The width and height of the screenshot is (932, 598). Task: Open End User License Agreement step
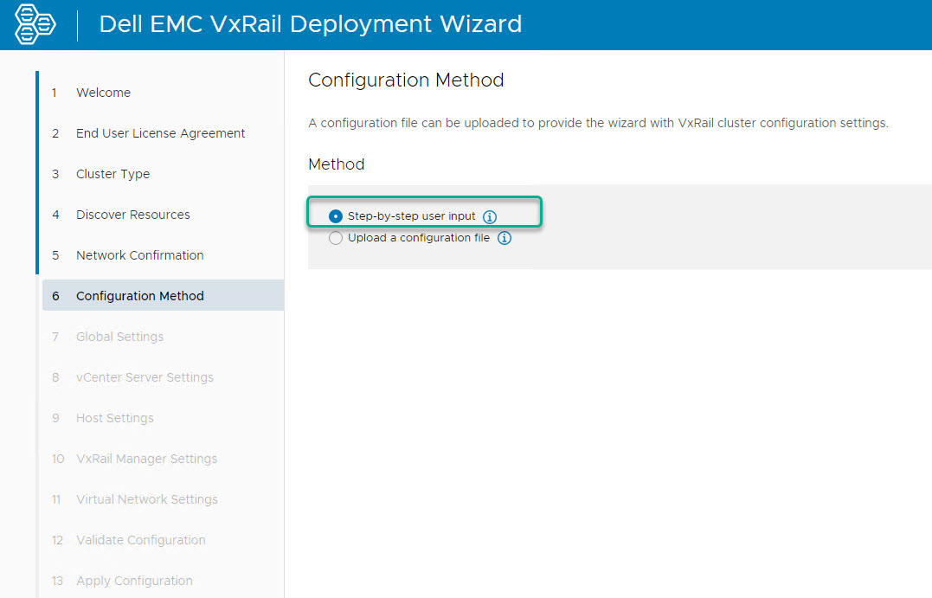point(160,133)
